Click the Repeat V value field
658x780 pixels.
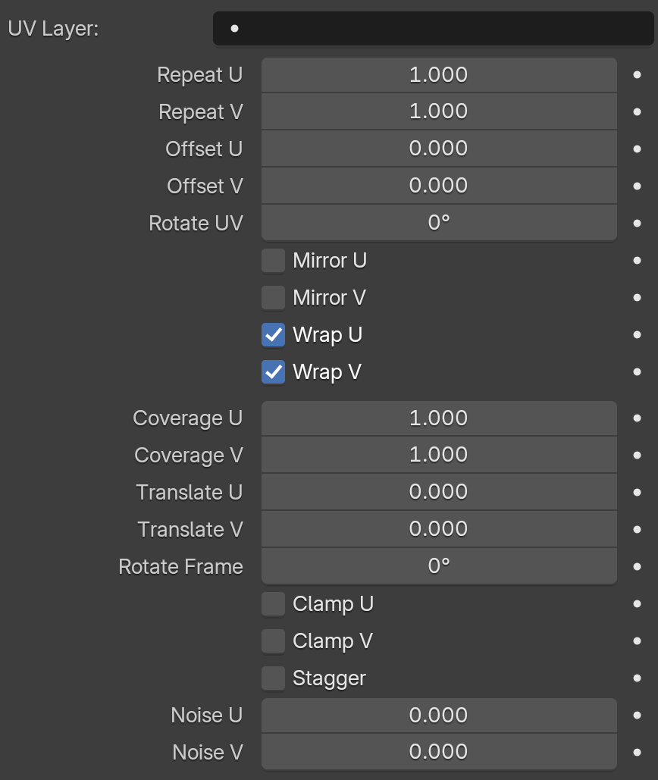[x=439, y=111]
